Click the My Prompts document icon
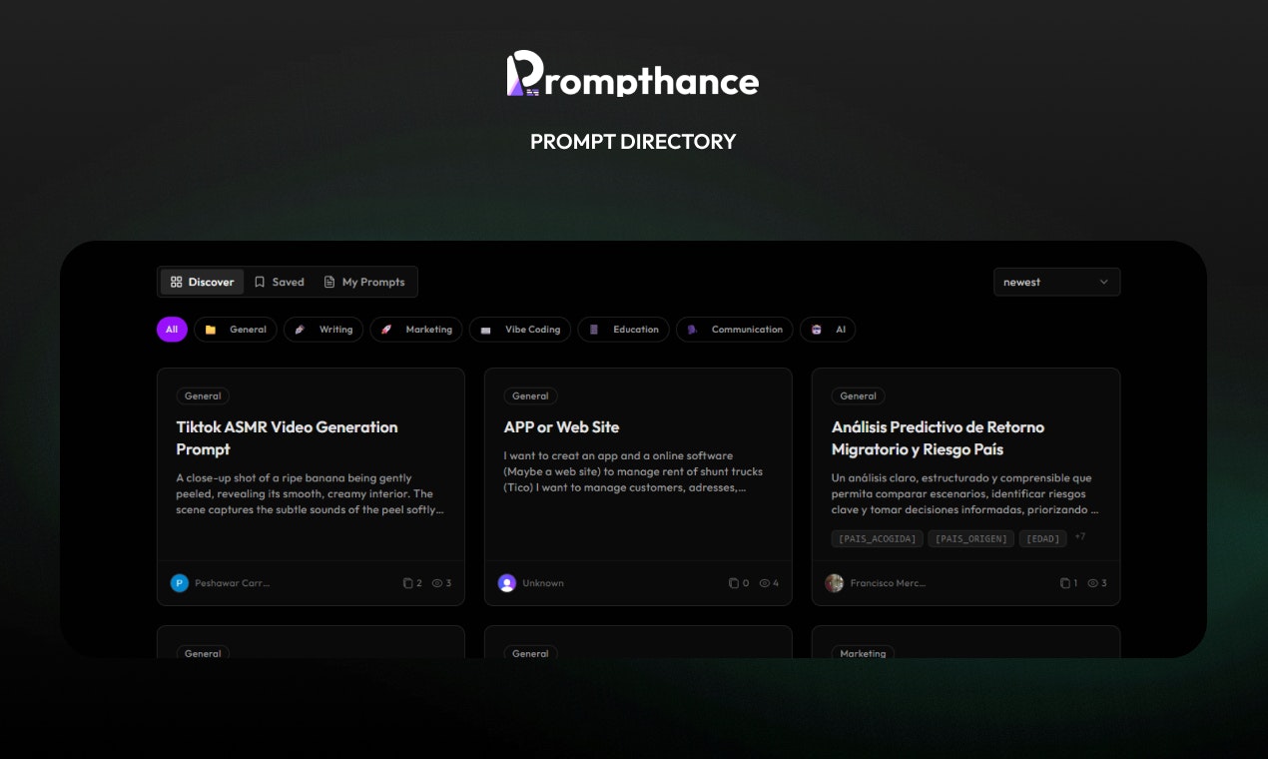1268x759 pixels. pyautogui.click(x=329, y=282)
